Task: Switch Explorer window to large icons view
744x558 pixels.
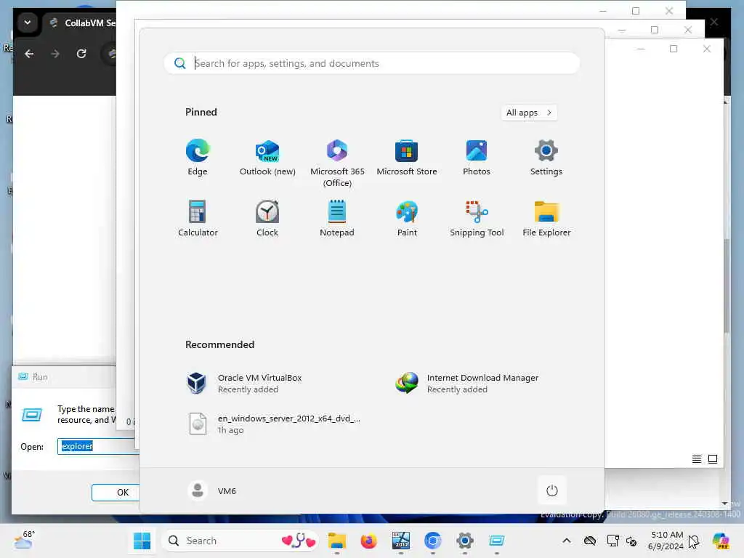Action: tap(713, 459)
